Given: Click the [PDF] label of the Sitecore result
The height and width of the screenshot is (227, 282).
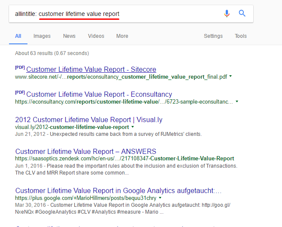Looking at the screenshot, I should [x=20, y=67].
